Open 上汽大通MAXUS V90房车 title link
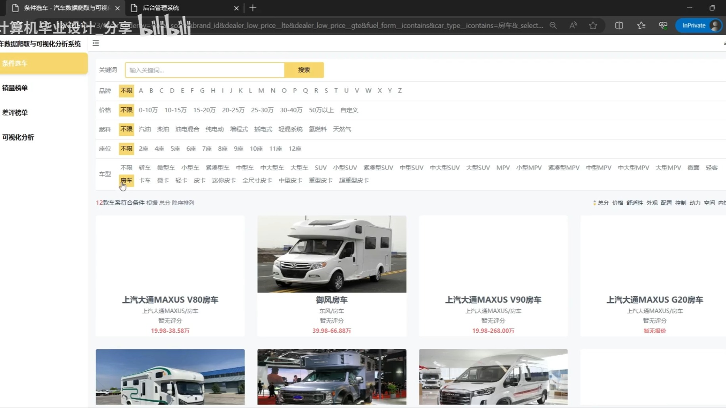Image resolution: width=726 pixels, height=408 pixels. [493, 300]
